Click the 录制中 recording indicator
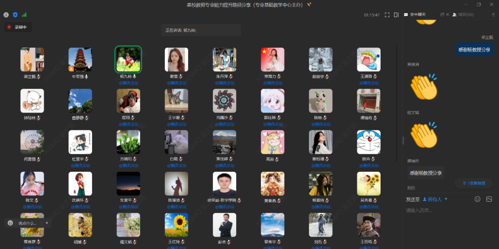 [x=18, y=27]
